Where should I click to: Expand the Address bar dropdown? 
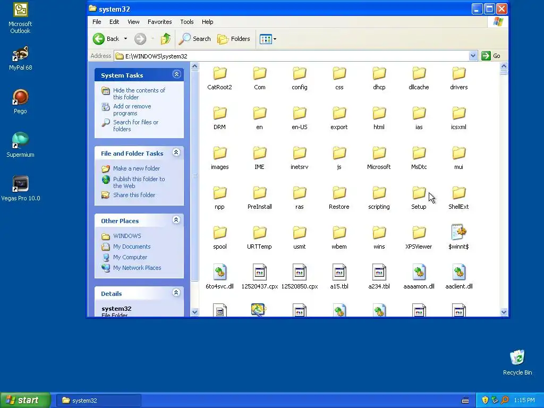(473, 56)
